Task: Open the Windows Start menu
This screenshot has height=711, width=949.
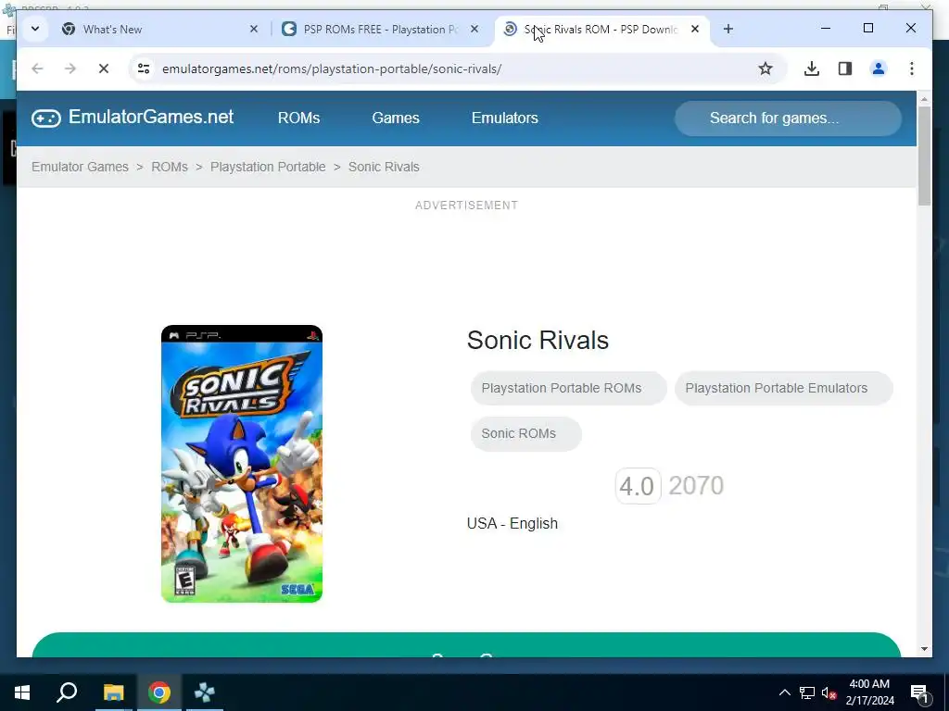Action: tap(22, 692)
